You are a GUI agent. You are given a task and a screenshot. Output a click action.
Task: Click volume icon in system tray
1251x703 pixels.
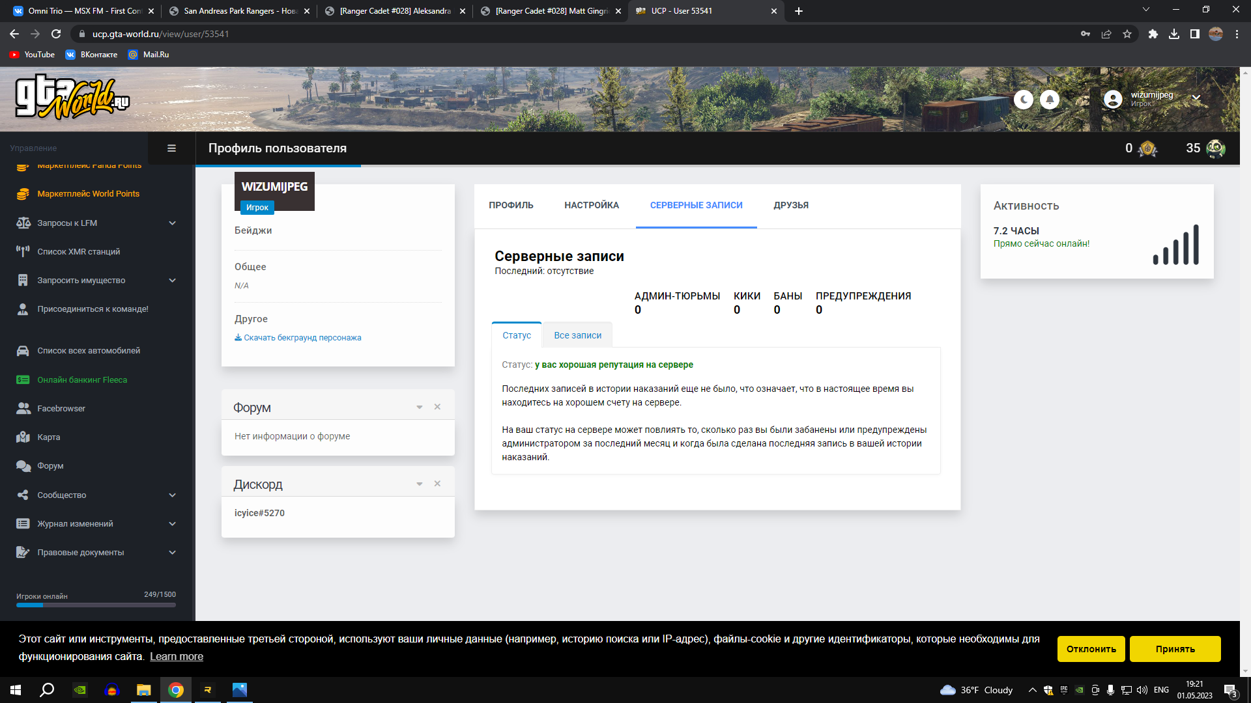[x=1142, y=690]
